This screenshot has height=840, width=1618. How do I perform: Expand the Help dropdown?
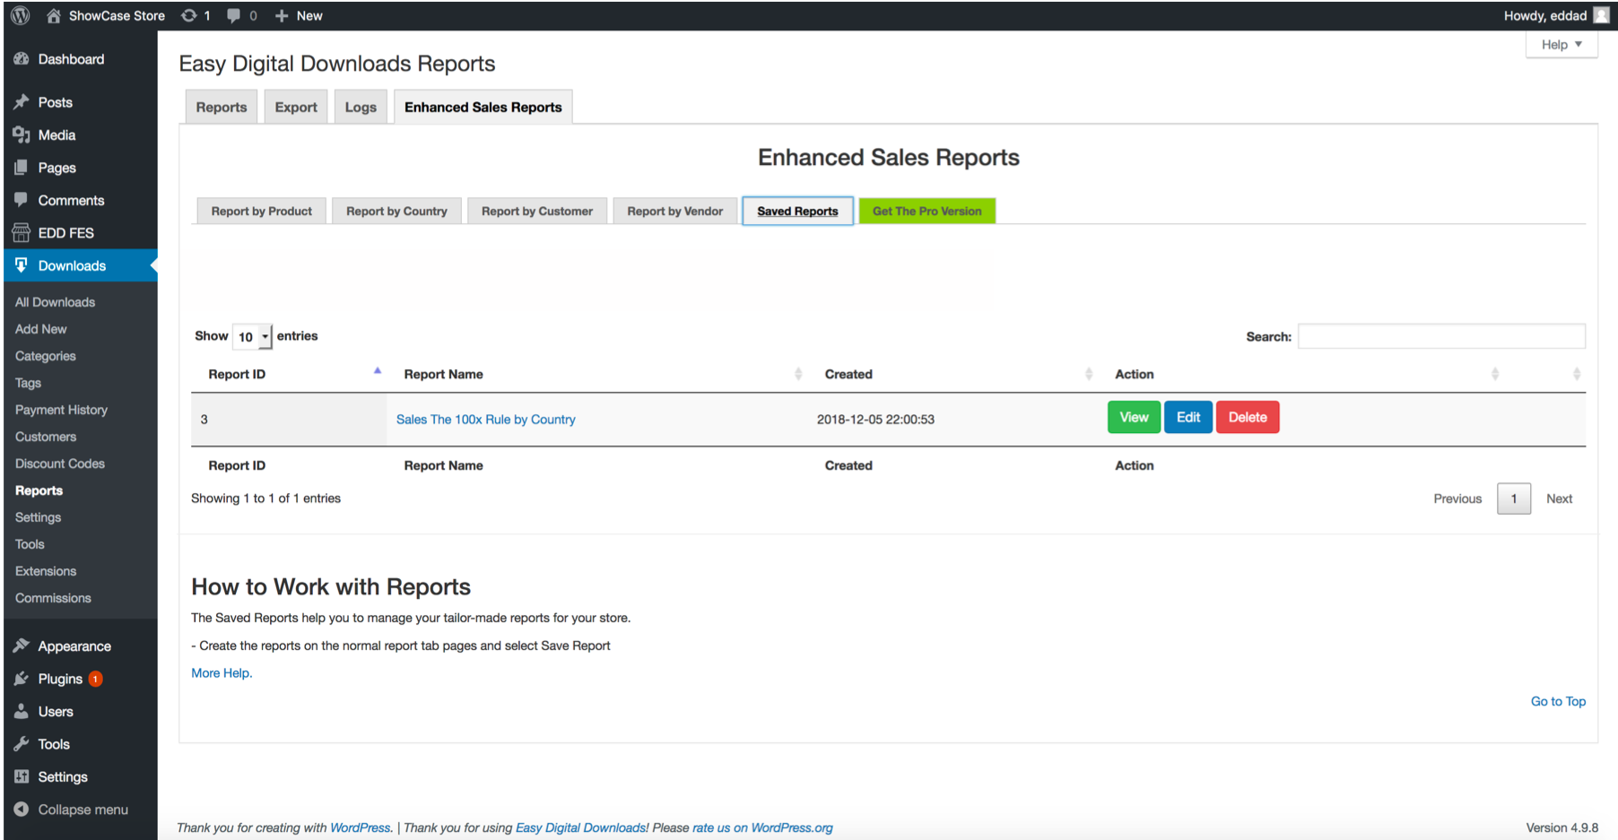click(x=1561, y=45)
